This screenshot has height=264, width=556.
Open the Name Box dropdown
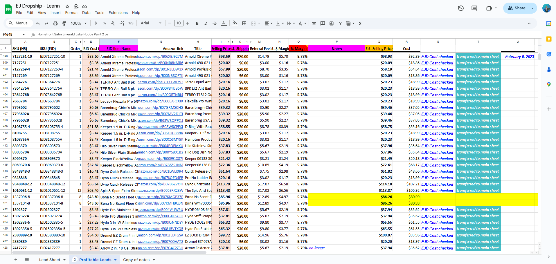(24, 35)
